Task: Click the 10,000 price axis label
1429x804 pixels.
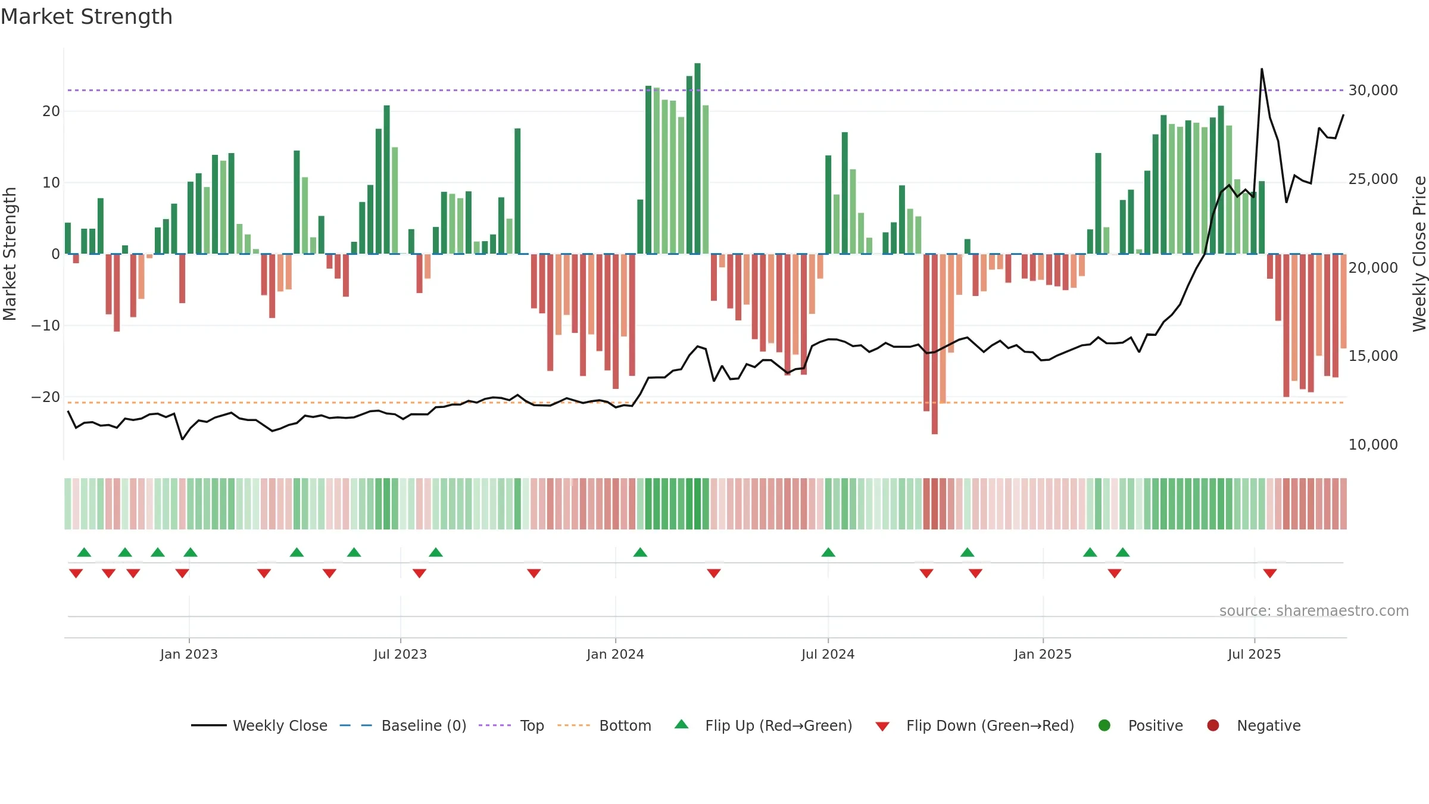Action: coord(1373,444)
